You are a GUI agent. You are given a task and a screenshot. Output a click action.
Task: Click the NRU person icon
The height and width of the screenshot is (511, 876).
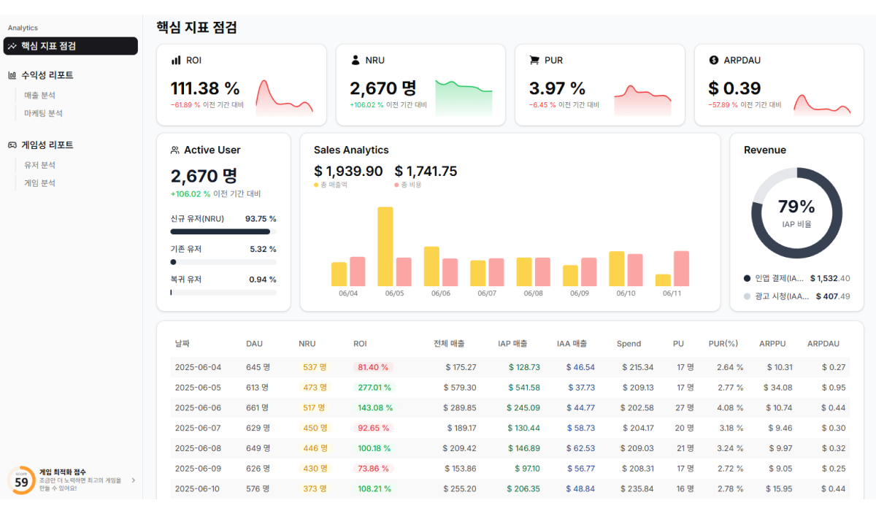click(356, 60)
